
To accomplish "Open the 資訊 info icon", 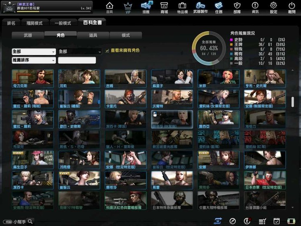I will 255,8.
